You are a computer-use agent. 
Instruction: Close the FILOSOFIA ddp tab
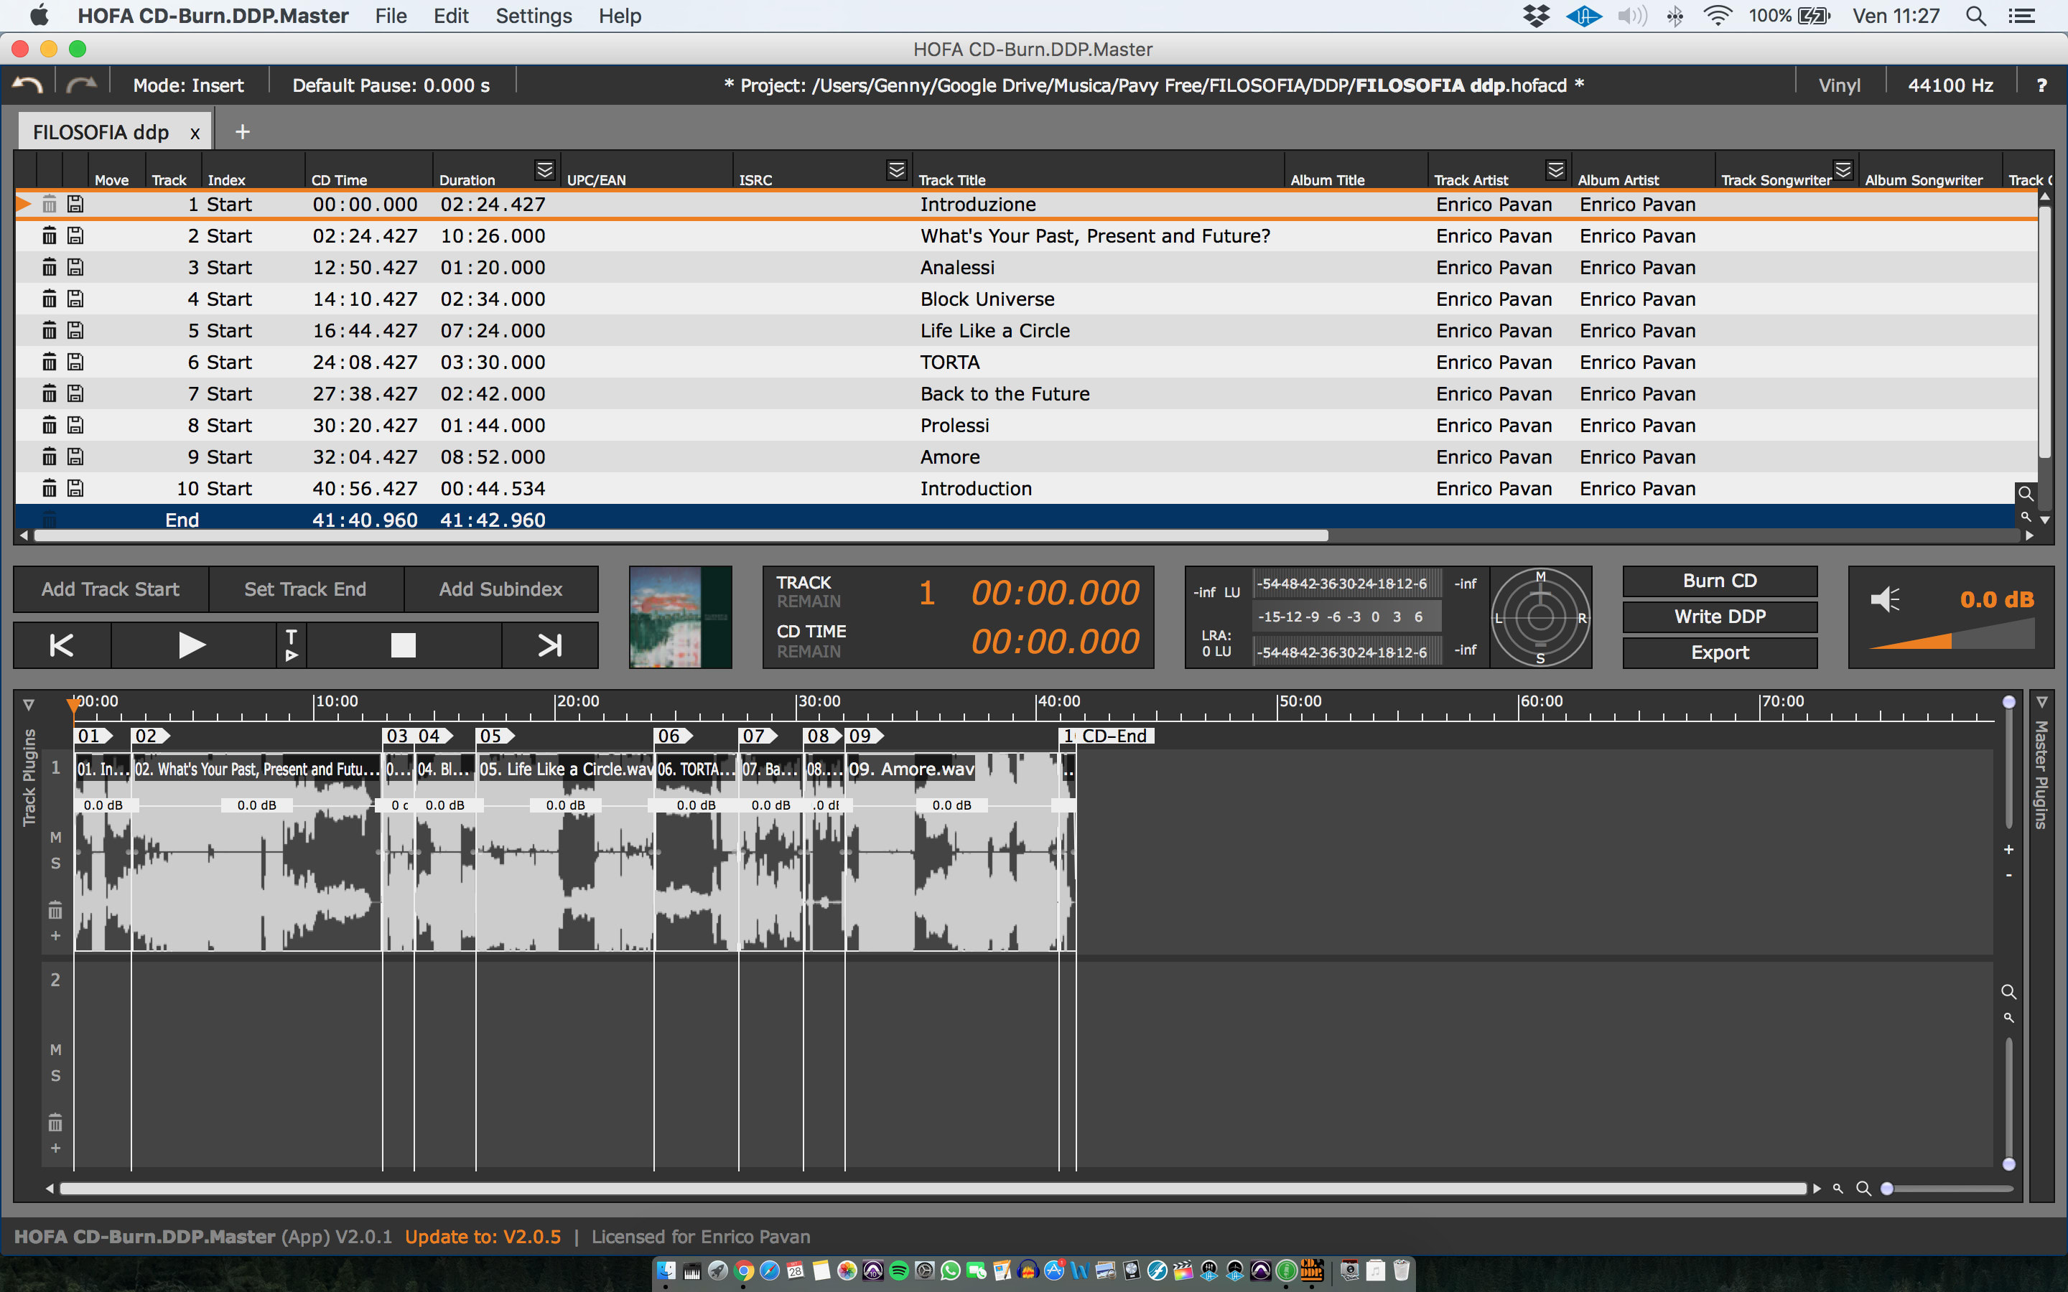point(195,134)
